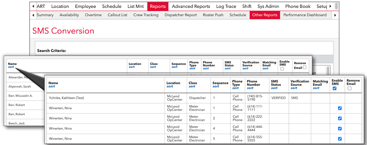The height and width of the screenshot is (145, 367).
Task: Sort front table by Name
Action: [x=52, y=86]
